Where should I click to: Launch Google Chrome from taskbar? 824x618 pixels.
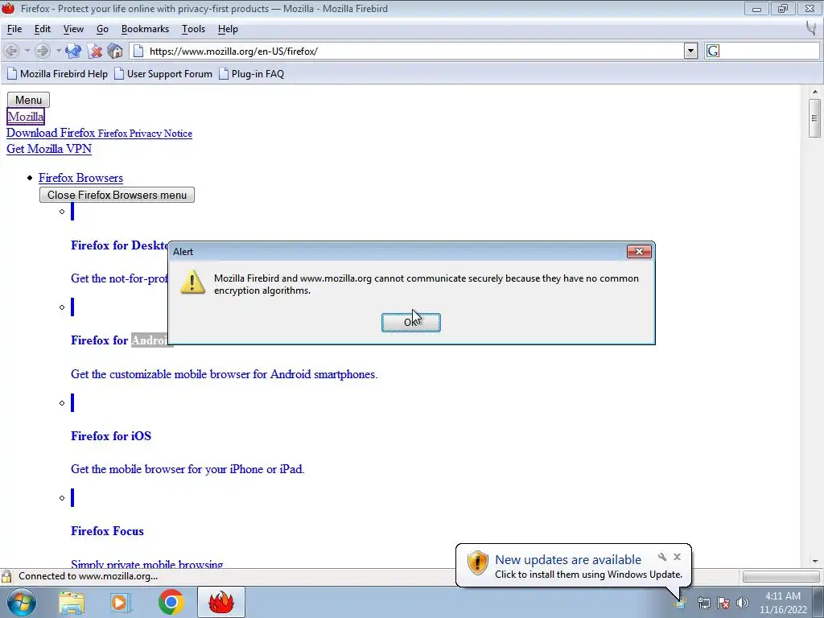(x=171, y=603)
